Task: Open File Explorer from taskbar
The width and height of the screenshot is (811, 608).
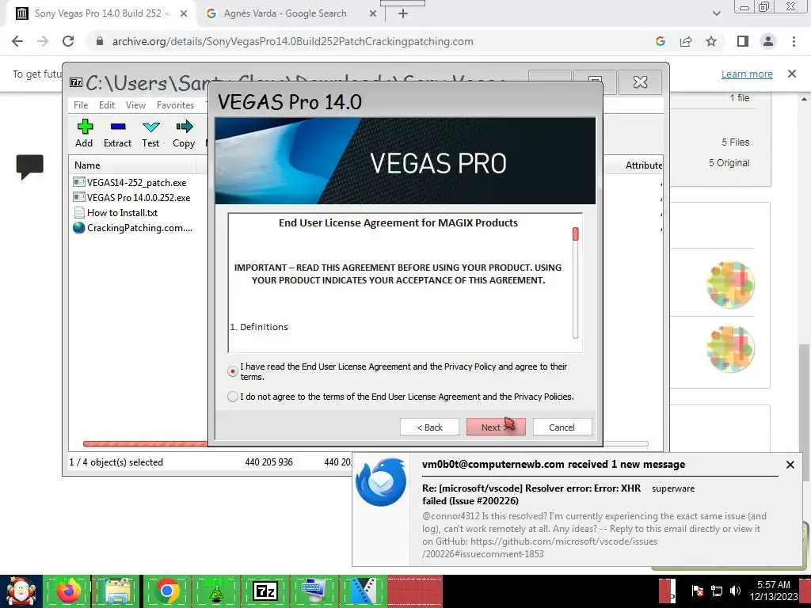Action: click(x=117, y=592)
